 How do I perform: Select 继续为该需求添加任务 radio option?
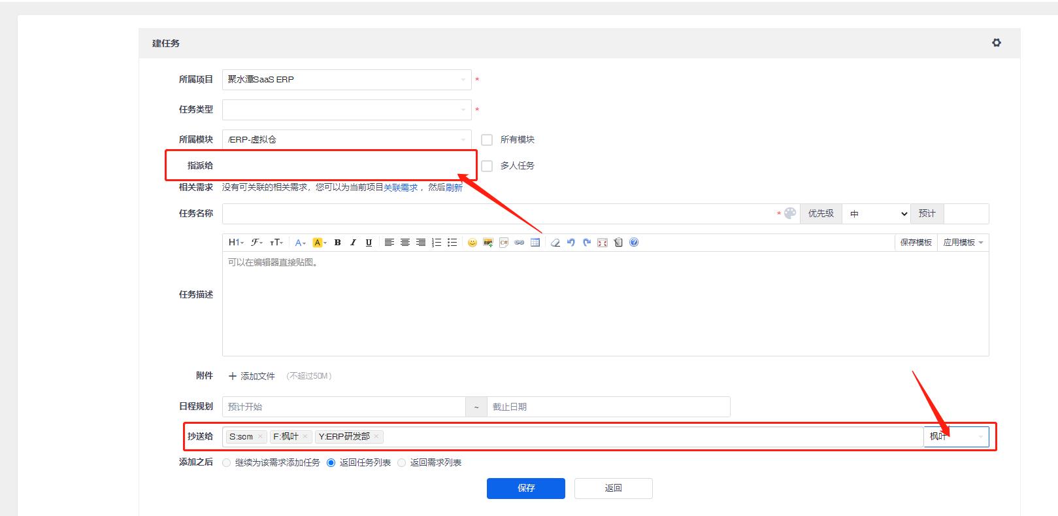click(x=227, y=463)
